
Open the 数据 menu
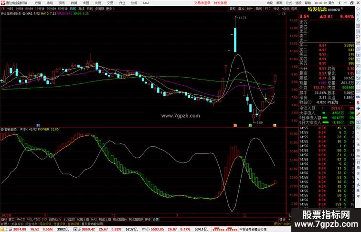click(x=74, y=3)
